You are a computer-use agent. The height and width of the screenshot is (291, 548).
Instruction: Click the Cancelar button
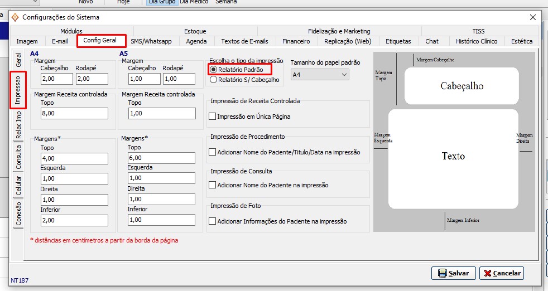click(501, 273)
